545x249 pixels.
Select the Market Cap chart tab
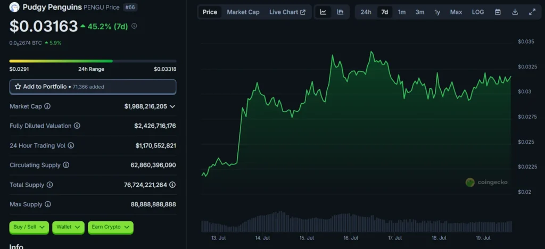point(243,12)
